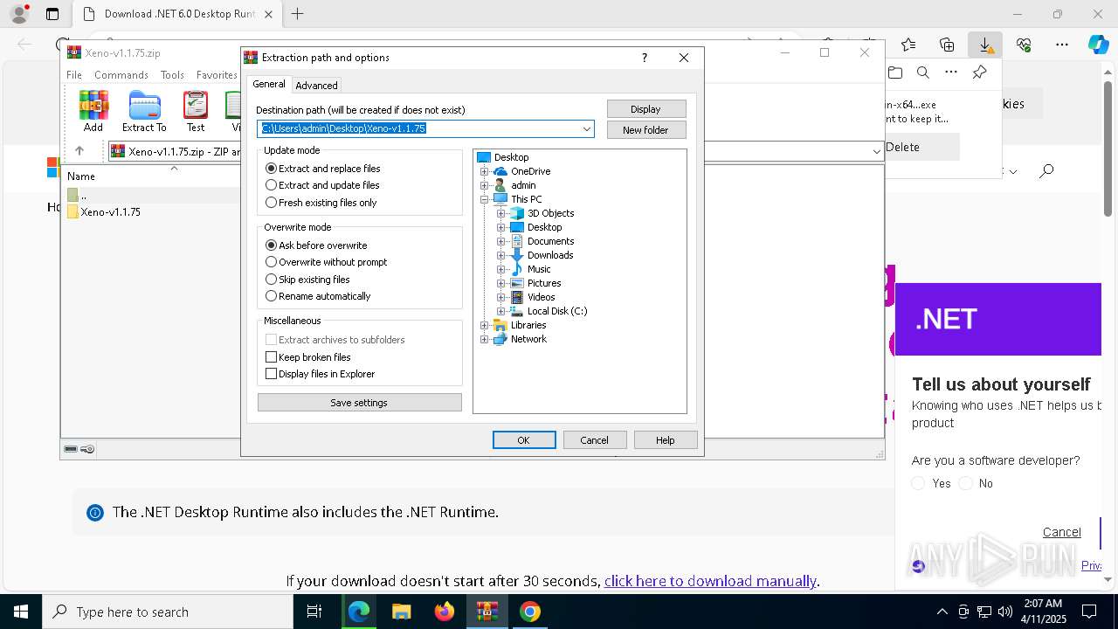Select Extract and update files
The width and height of the screenshot is (1118, 629).
click(321, 185)
